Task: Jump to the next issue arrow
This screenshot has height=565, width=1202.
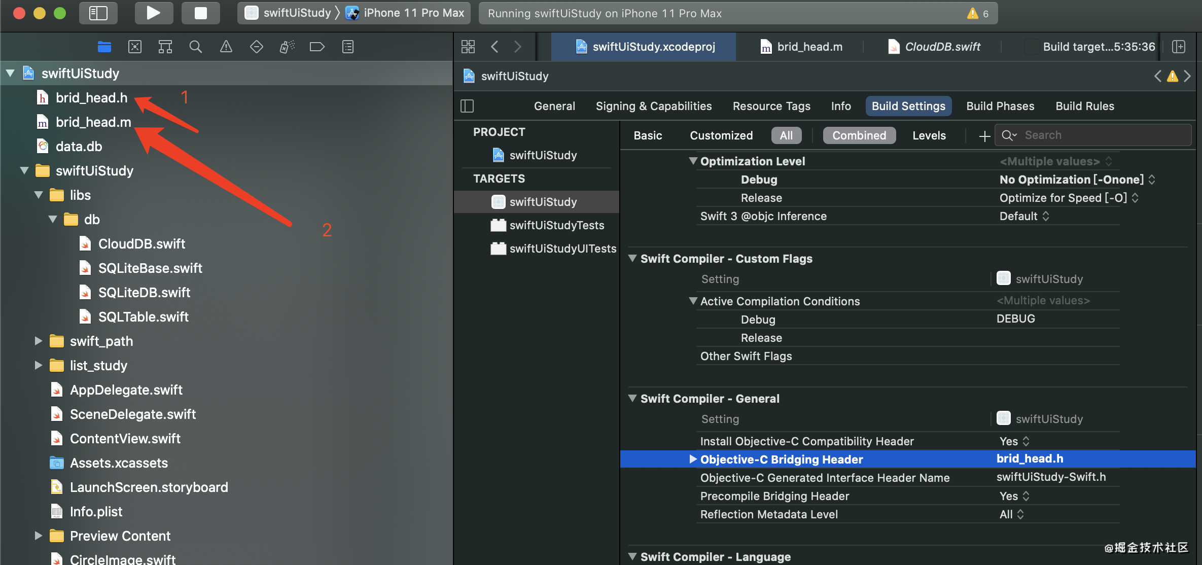Action: 1188,76
